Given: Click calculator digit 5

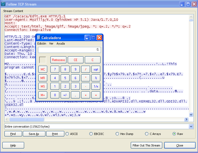Looking at the screenshot, I should tap(65, 78).
